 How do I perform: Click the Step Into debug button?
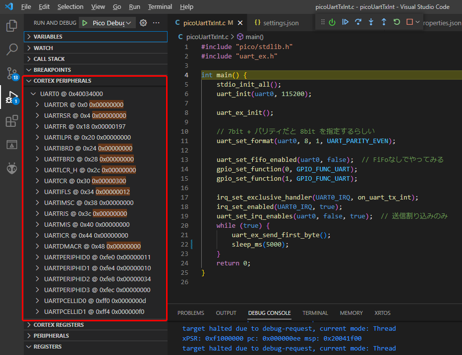click(371, 22)
